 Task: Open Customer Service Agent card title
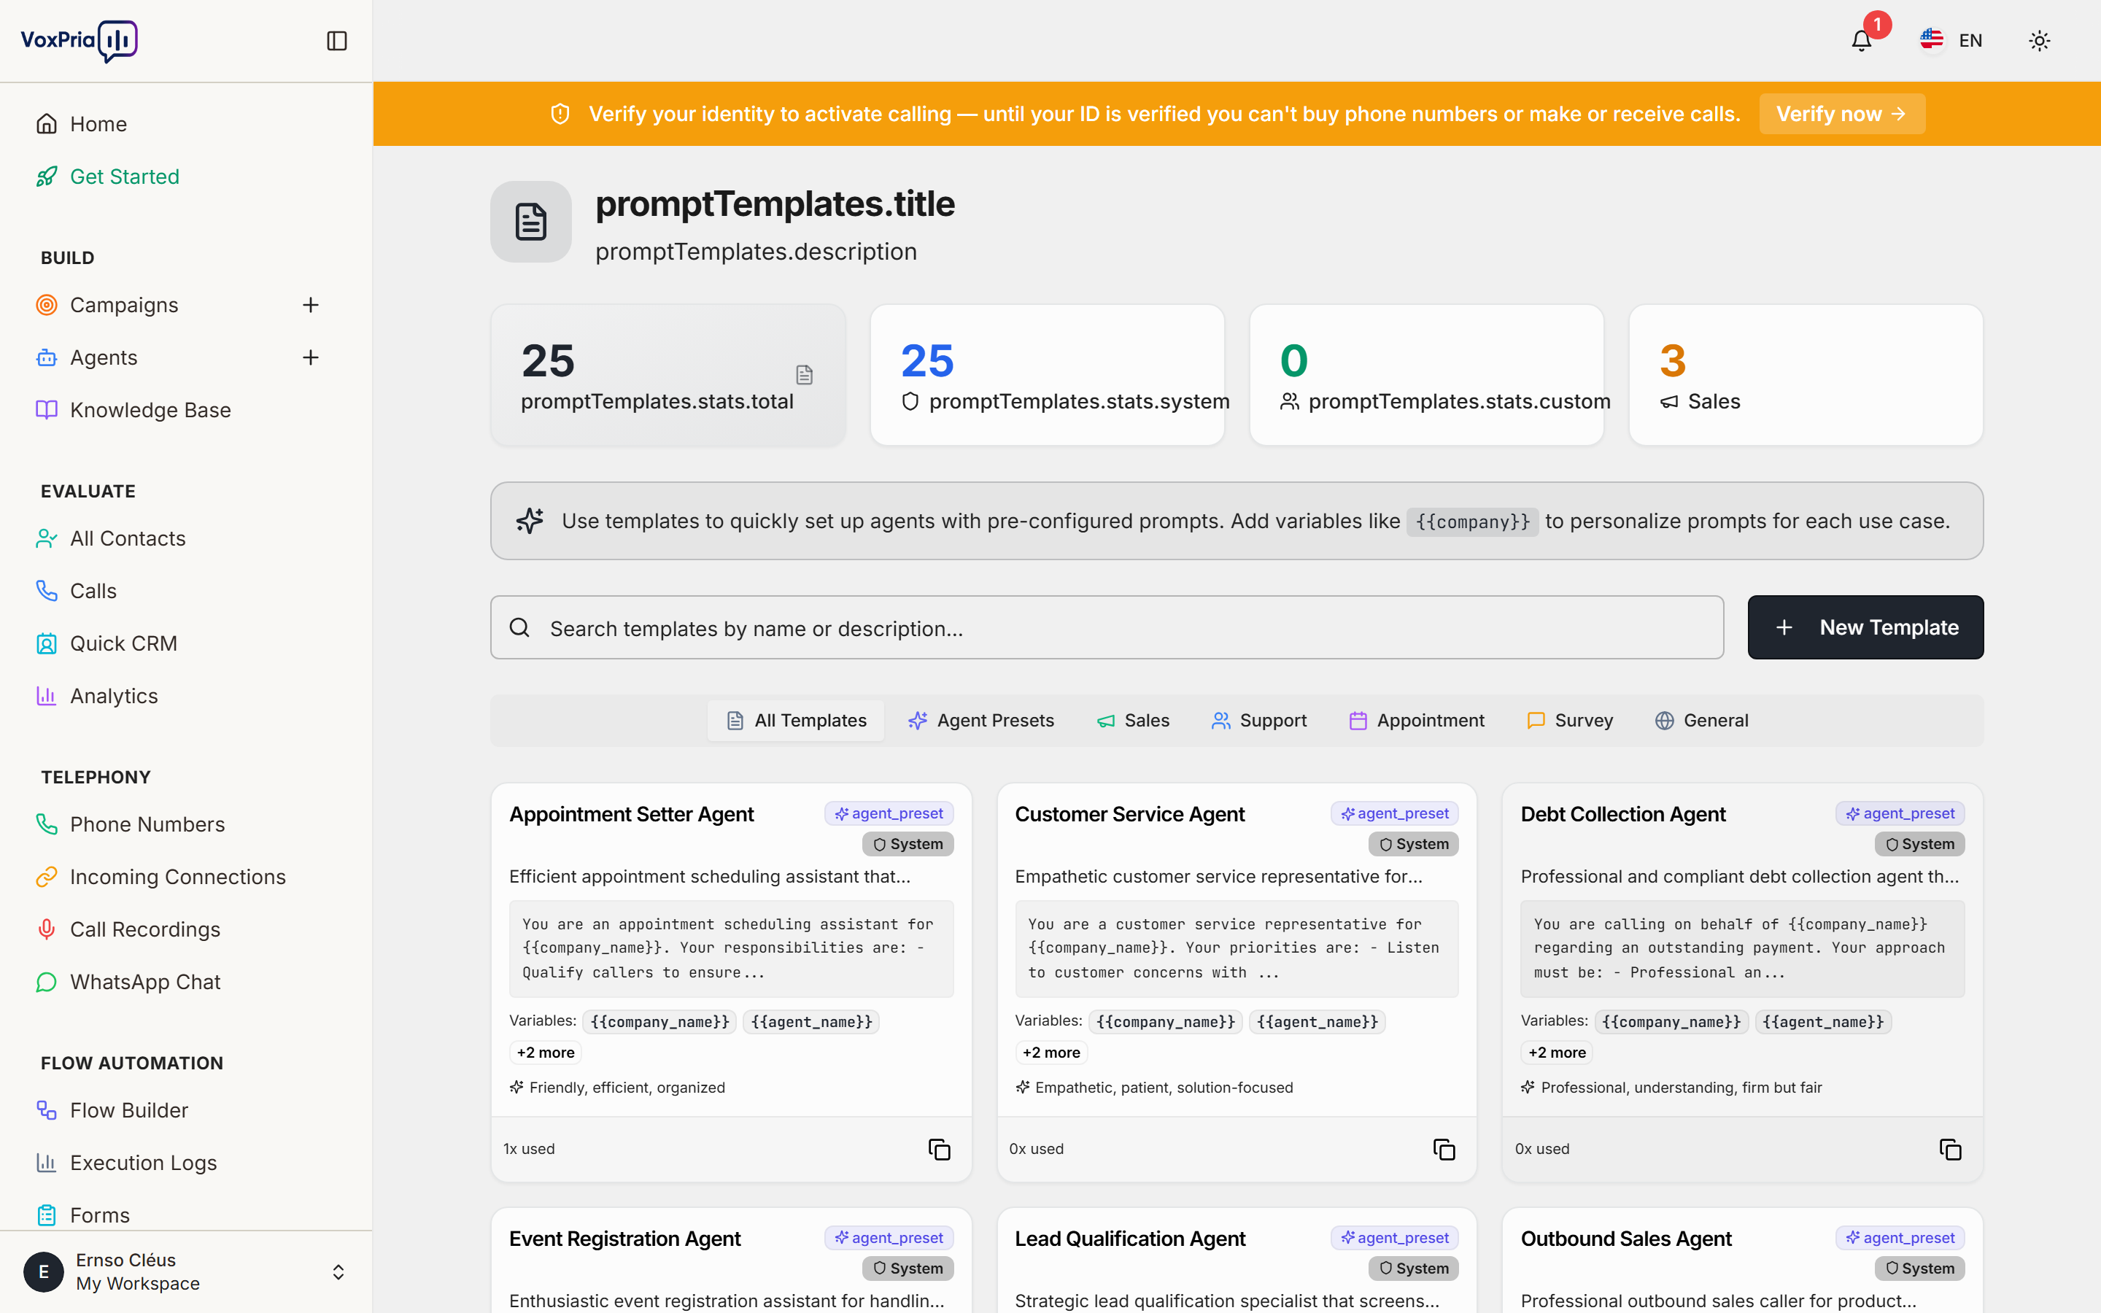click(x=1129, y=815)
